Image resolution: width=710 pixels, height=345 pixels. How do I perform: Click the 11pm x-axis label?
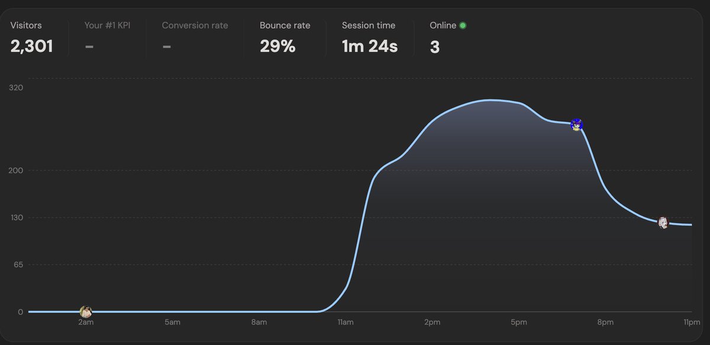point(692,323)
